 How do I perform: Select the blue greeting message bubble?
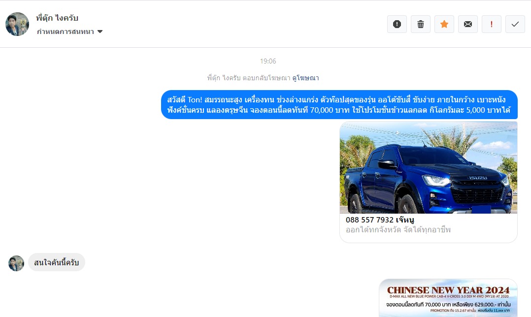339,104
